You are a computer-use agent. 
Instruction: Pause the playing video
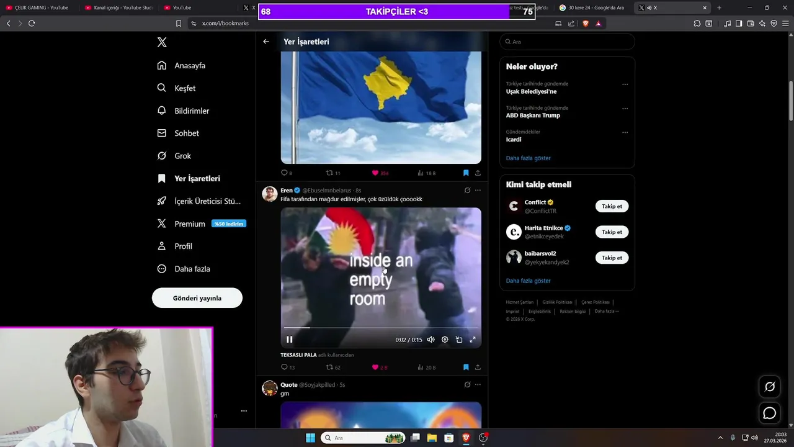tap(289, 340)
